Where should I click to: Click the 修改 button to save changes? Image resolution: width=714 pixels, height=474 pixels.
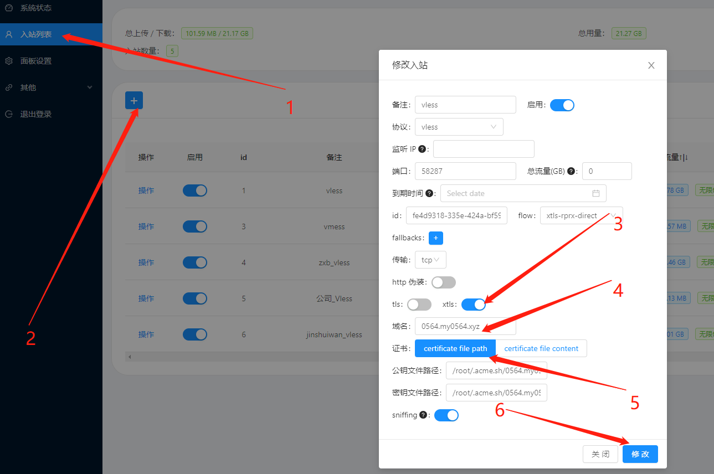click(640, 454)
